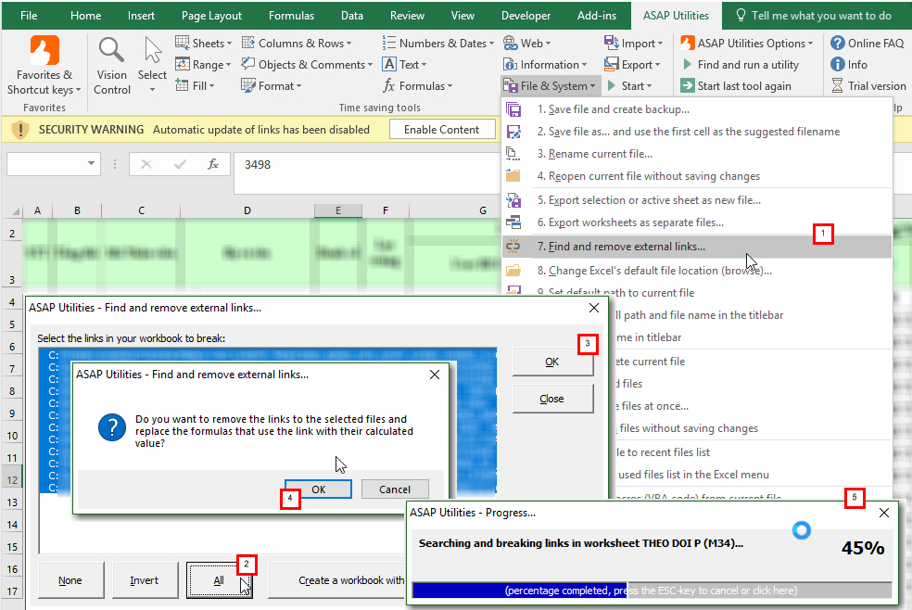Open the Favorites & Shortcut keys menu
This screenshot has height=610, width=912.
[x=44, y=65]
